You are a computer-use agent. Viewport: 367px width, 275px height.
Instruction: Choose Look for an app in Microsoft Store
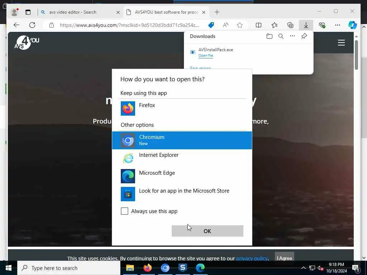pos(182,194)
